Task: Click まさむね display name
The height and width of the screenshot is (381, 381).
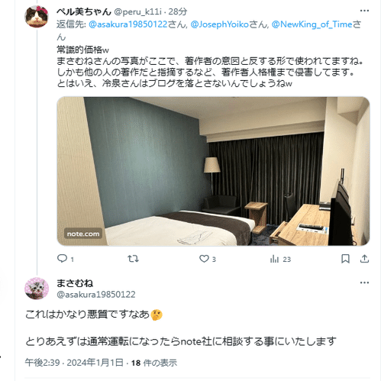Action: click(x=75, y=283)
